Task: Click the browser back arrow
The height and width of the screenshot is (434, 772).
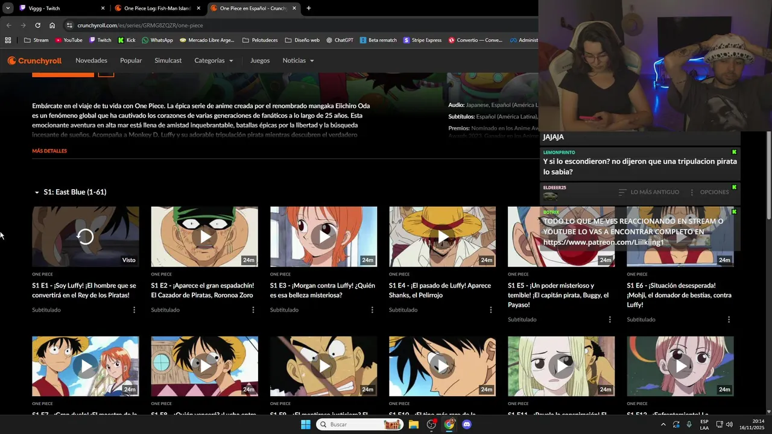Action: pos(8,25)
